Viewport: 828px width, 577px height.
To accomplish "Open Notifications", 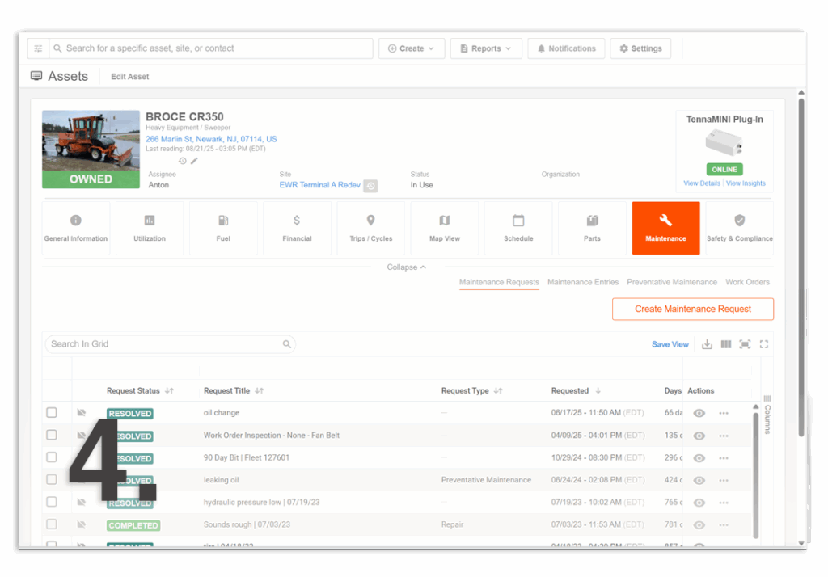I will (566, 48).
